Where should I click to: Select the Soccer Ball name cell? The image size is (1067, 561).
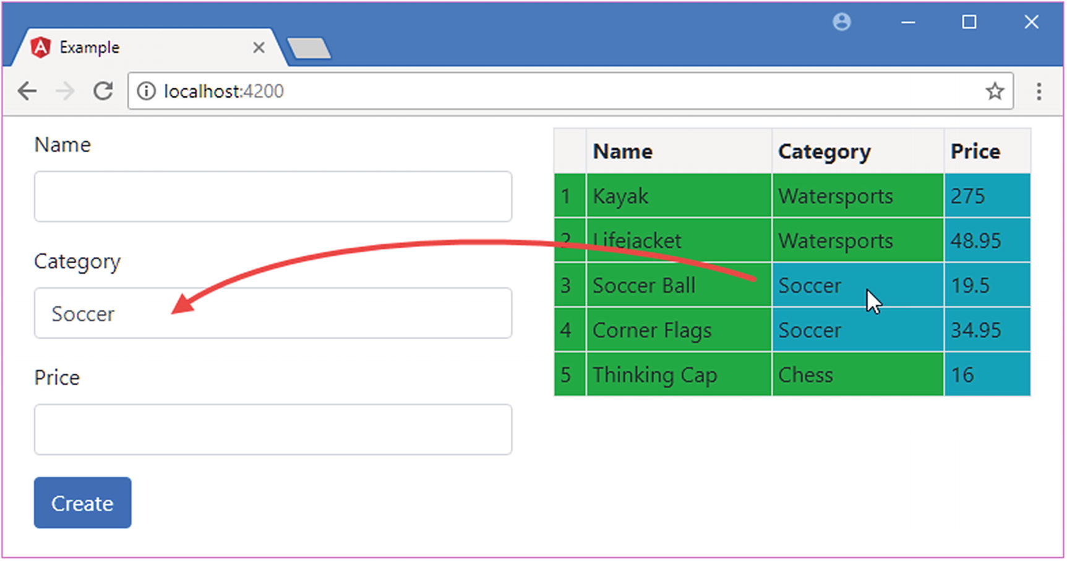click(679, 285)
